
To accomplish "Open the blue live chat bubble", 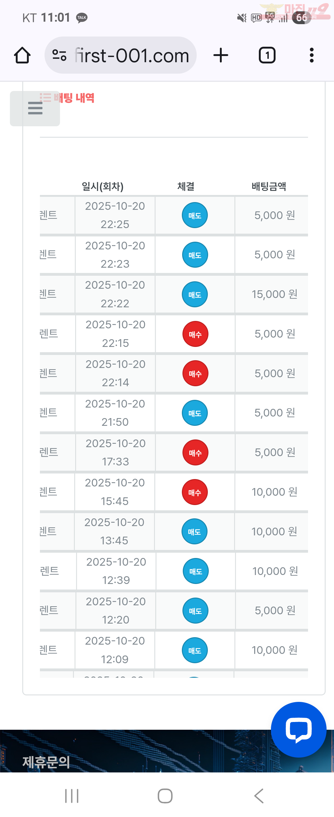I will pyautogui.click(x=298, y=729).
